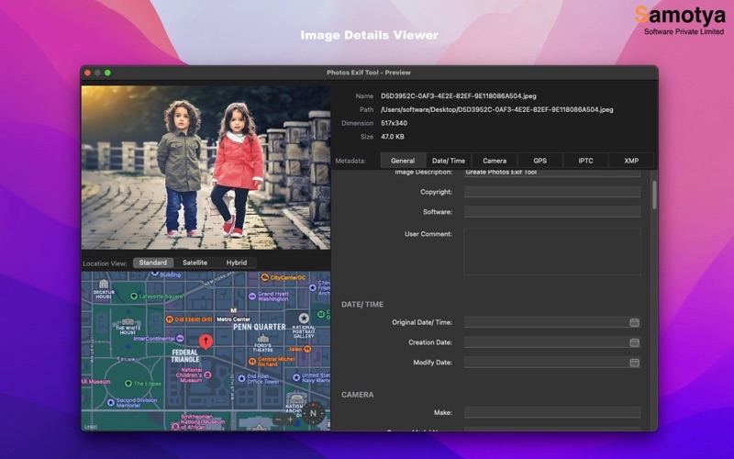Click Grand Hyatt Washington map marker

pos(252,296)
